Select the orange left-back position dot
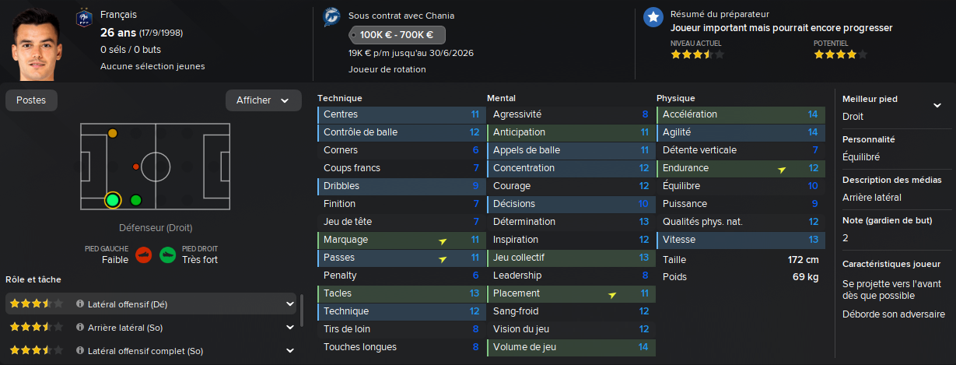The height and width of the screenshot is (365, 956). click(113, 134)
